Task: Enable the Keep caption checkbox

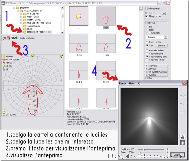Action: [147, 42]
